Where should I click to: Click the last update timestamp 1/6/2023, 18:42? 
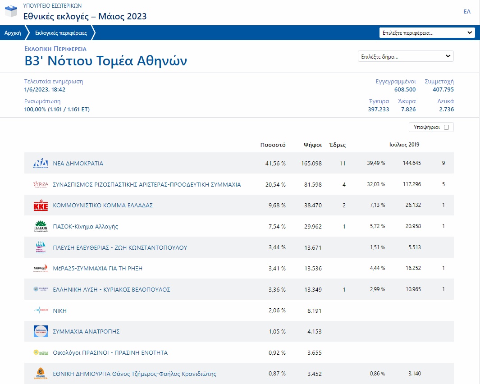click(45, 90)
